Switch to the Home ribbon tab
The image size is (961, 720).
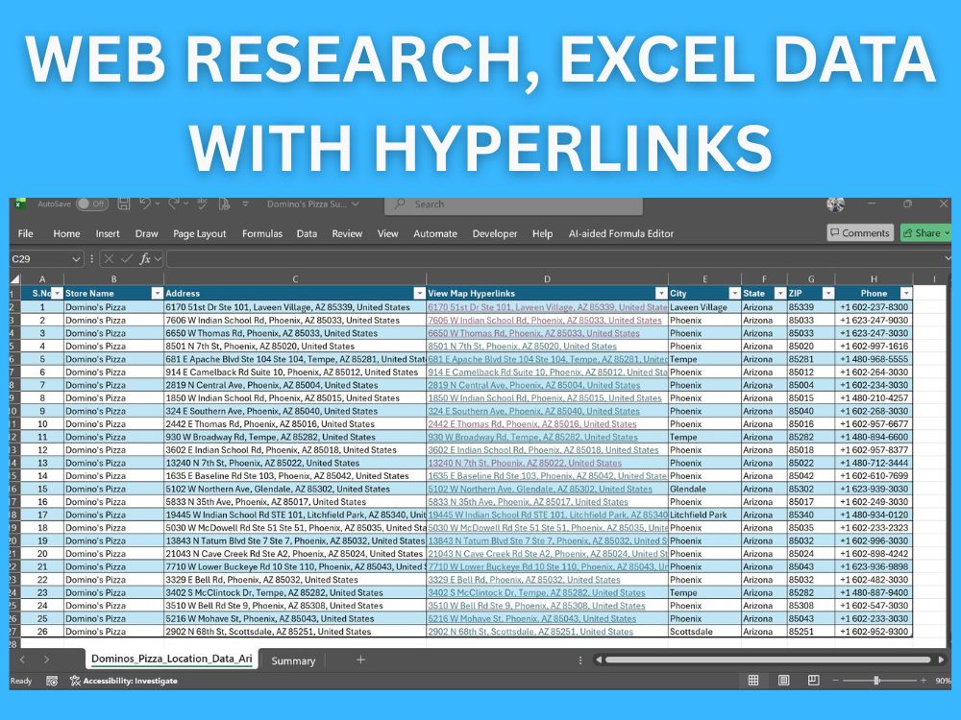(x=66, y=233)
